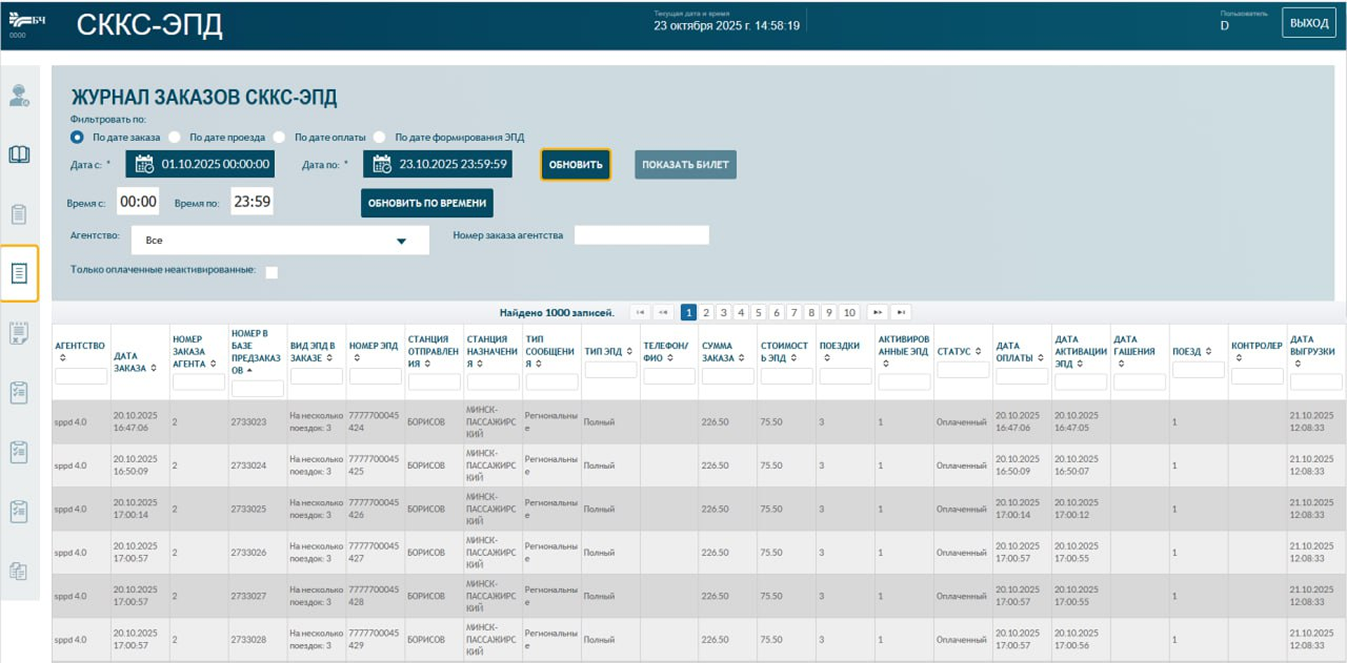Viewport: 1347px width, 663px height.
Task: Open the 'Дата с' calendar icon
Action: click(144, 164)
